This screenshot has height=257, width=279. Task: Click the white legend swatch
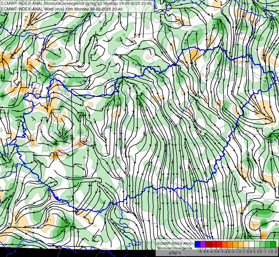click(x=252, y=244)
